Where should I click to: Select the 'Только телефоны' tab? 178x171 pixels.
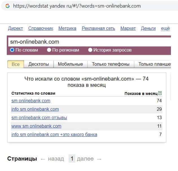click(x=111, y=64)
